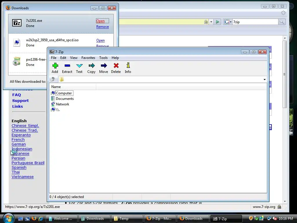The height and width of the screenshot is (223, 297).
Task: Click the Thai language link
Action: pyautogui.click(x=16, y=172)
